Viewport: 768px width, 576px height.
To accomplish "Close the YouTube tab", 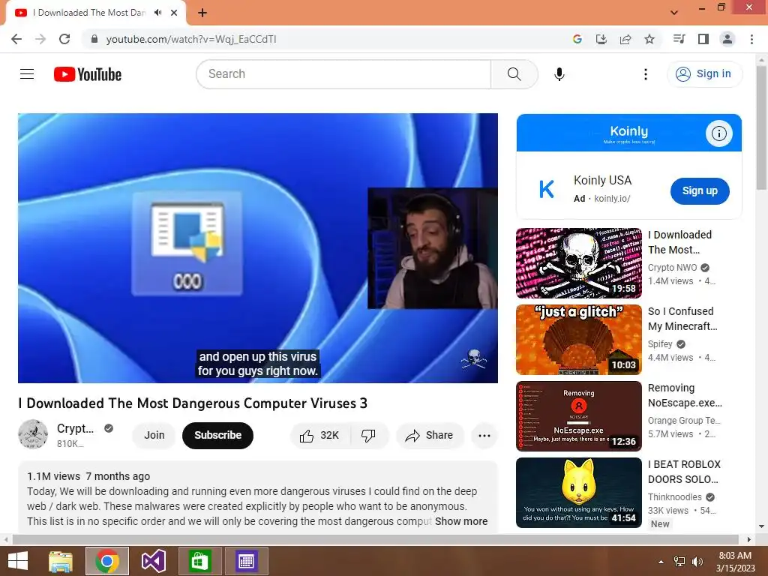I will click(x=174, y=13).
